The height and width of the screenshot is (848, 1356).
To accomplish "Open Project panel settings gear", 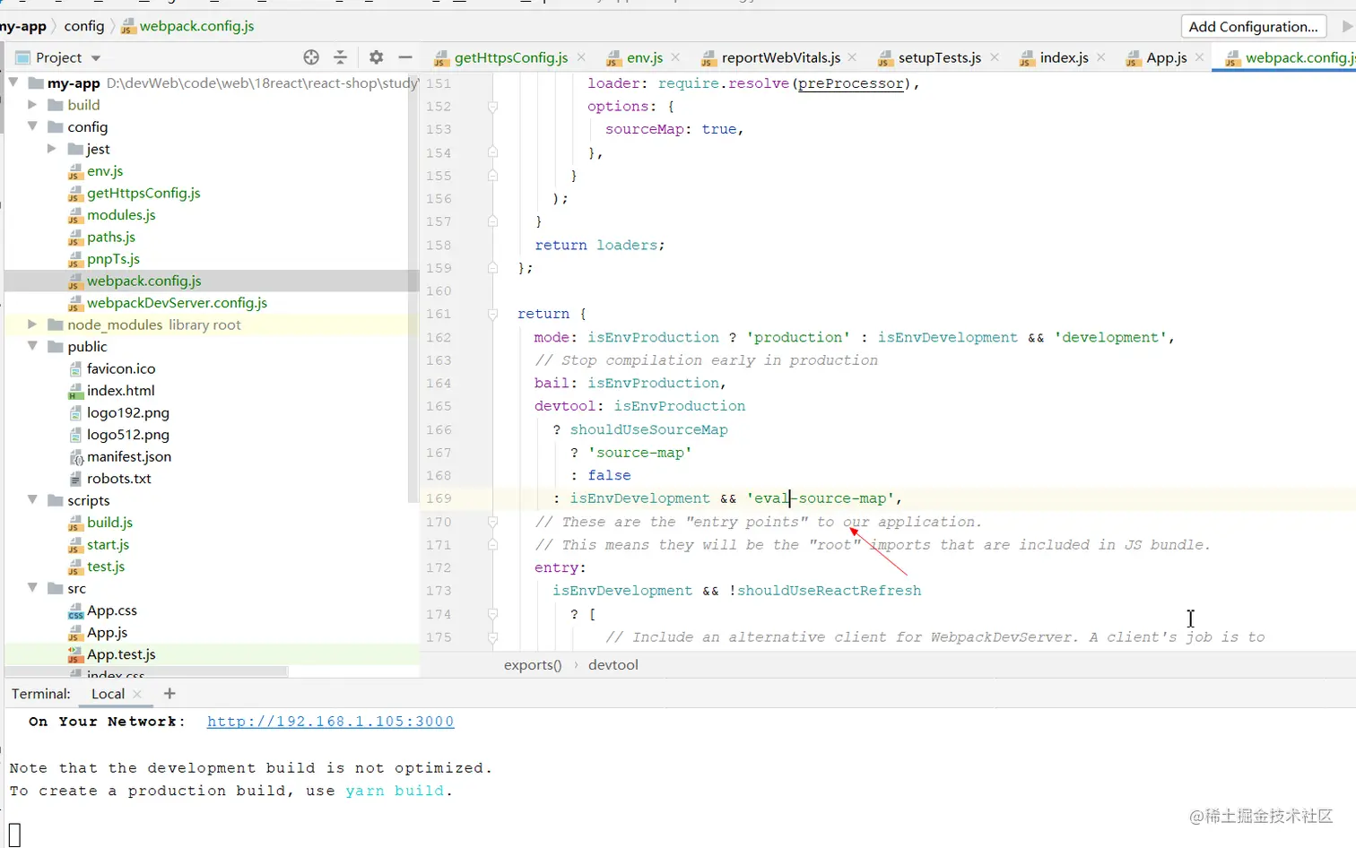I will point(377,57).
